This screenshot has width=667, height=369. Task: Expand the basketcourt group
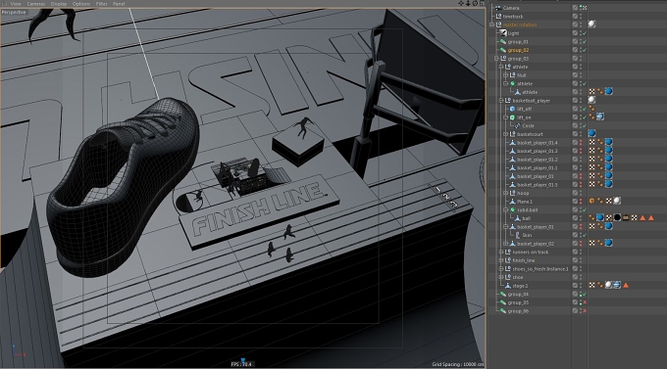pos(506,134)
